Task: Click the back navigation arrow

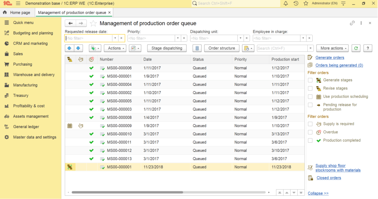Action: point(71,23)
